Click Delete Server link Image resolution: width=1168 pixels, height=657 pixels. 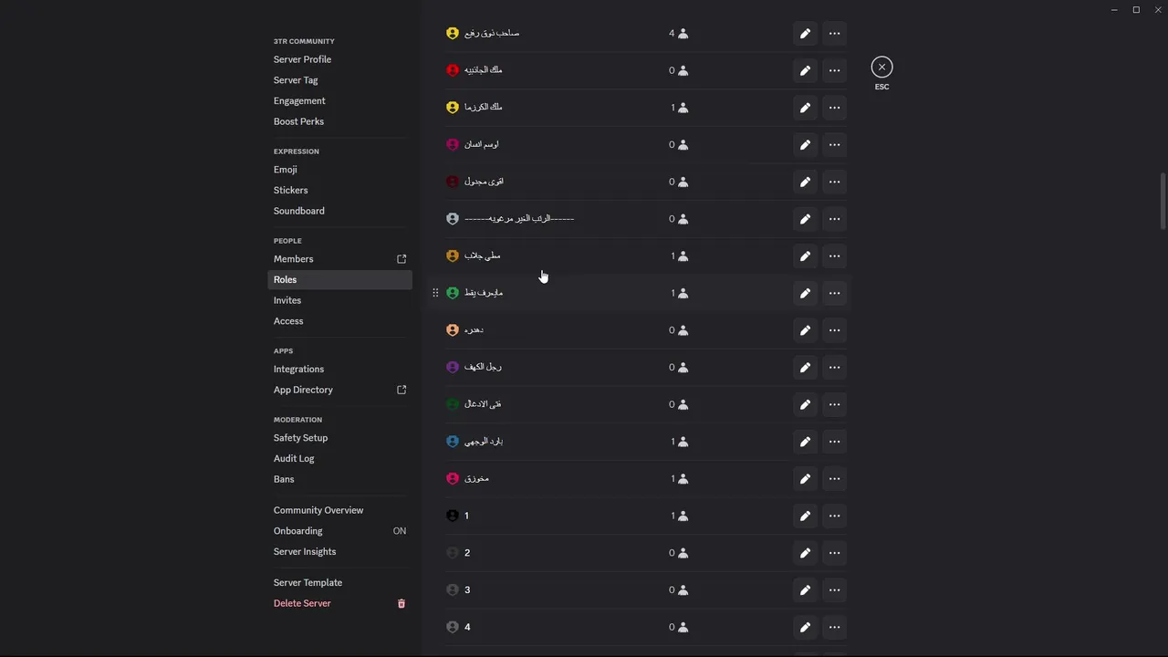(302, 603)
